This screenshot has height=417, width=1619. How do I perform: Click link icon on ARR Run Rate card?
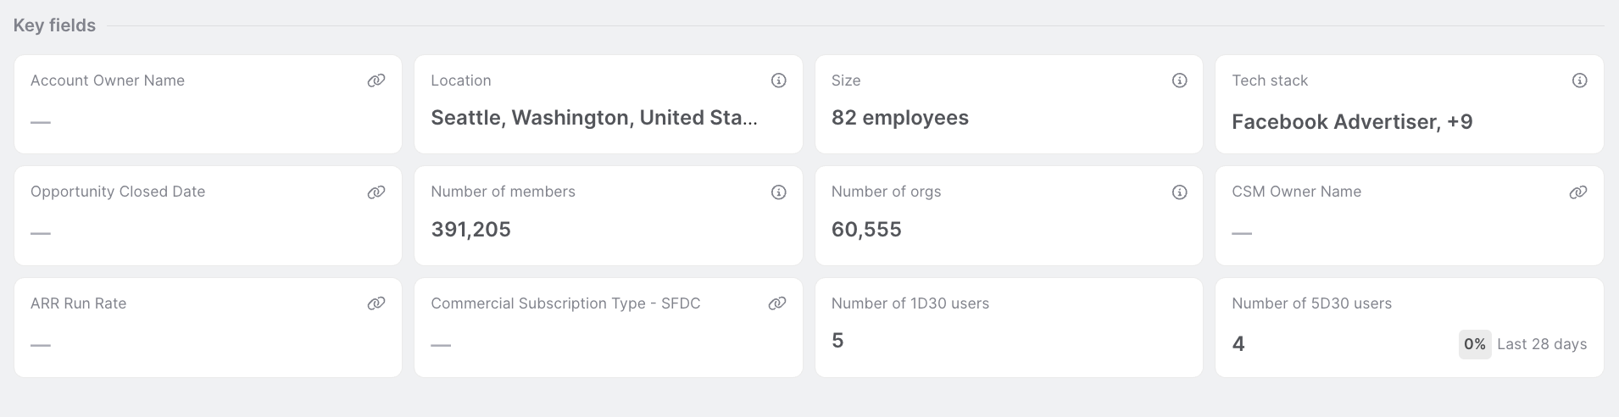pyautogui.click(x=376, y=303)
